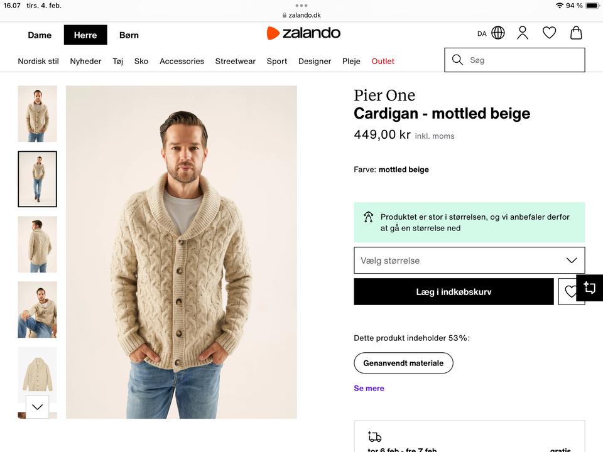Select the back-view cardigan thumbnail
This screenshot has height=452, width=603.
(x=37, y=244)
